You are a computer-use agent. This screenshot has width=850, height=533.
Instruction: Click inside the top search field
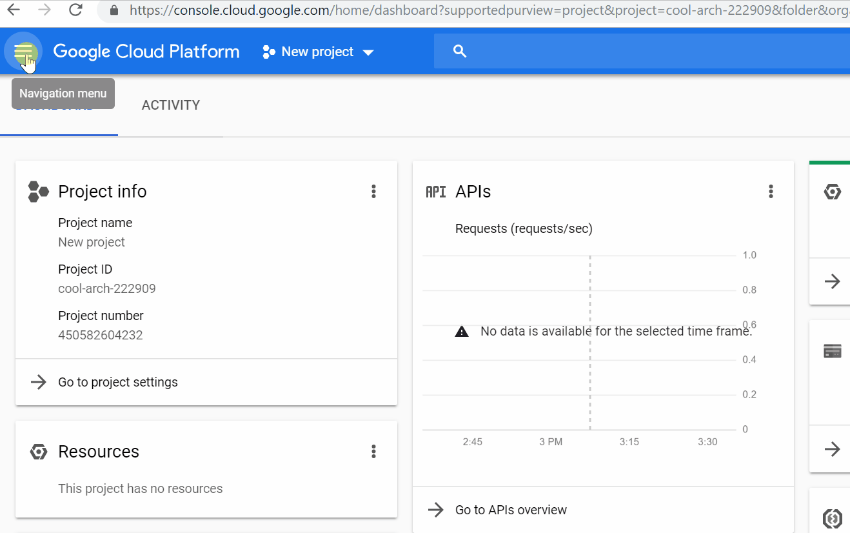pos(645,52)
